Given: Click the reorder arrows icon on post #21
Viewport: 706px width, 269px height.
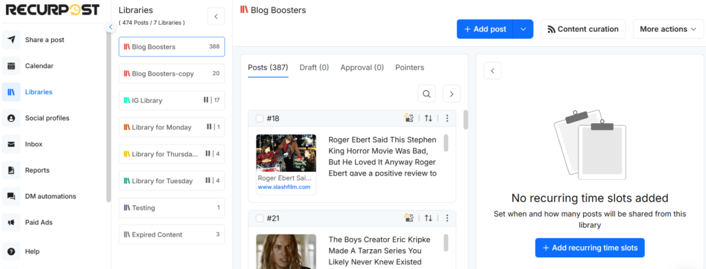Looking at the screenshot, I should click(428, 218).
